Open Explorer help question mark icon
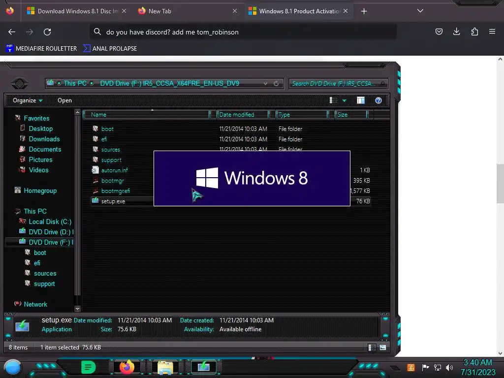This screenshot has width=504, height=378. click(378, 100)
